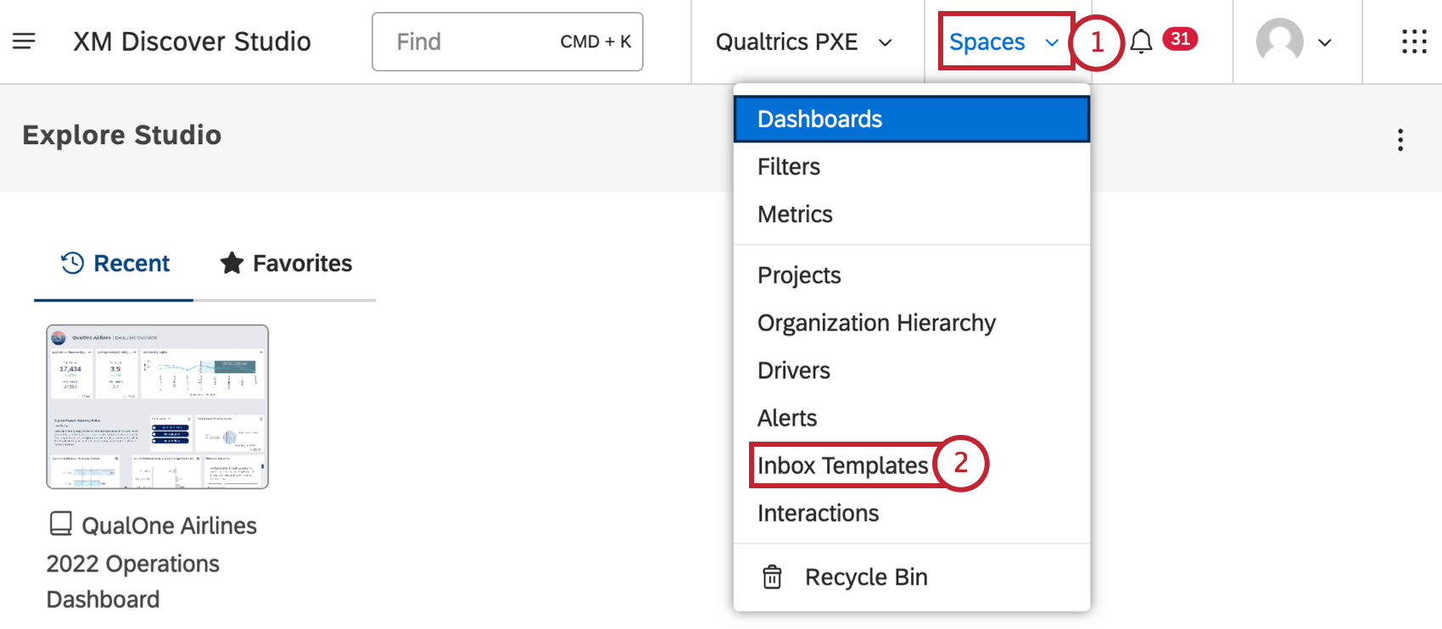The height and width of the screenshot is (629, 1442).
Task: Open the Organization Hierarchy menu entry
Action: click(876, 323)
